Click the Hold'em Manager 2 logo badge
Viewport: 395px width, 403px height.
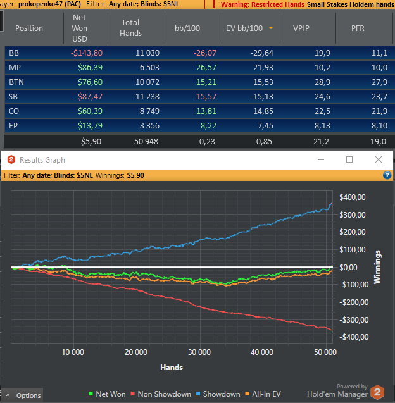coord(377,392)
